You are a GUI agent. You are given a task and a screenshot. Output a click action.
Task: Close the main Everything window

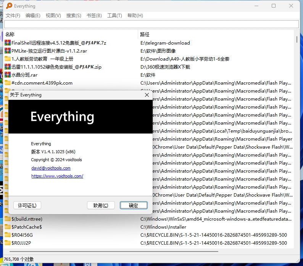click(291, 6)
